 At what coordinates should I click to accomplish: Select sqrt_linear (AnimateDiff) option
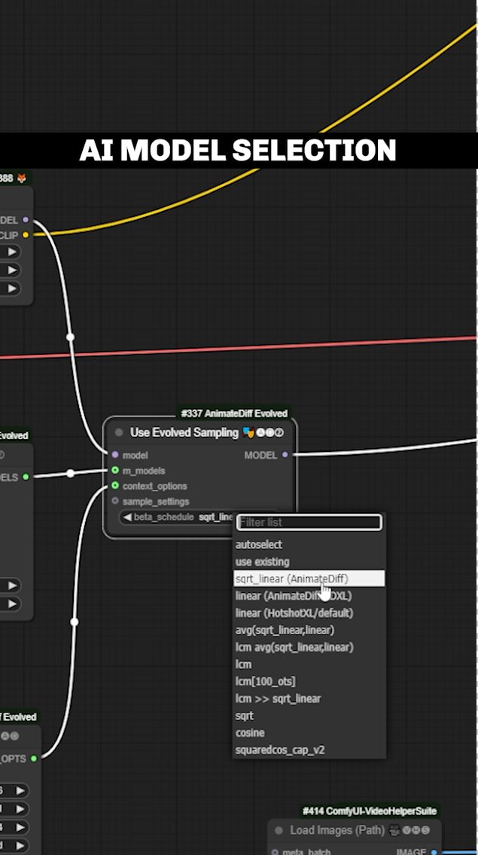coord(291,579)
